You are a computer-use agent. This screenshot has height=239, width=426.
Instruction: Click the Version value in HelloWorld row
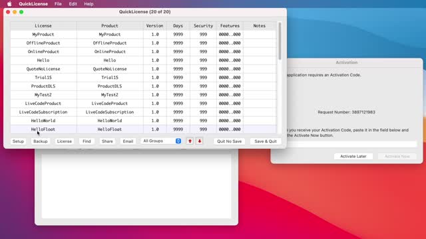point(155,121)
